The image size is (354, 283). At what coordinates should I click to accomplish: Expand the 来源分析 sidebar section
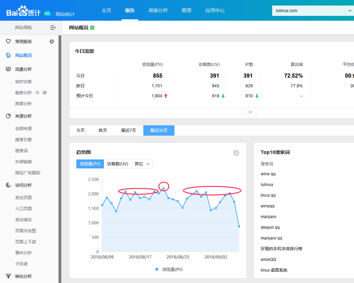(23, 116)
